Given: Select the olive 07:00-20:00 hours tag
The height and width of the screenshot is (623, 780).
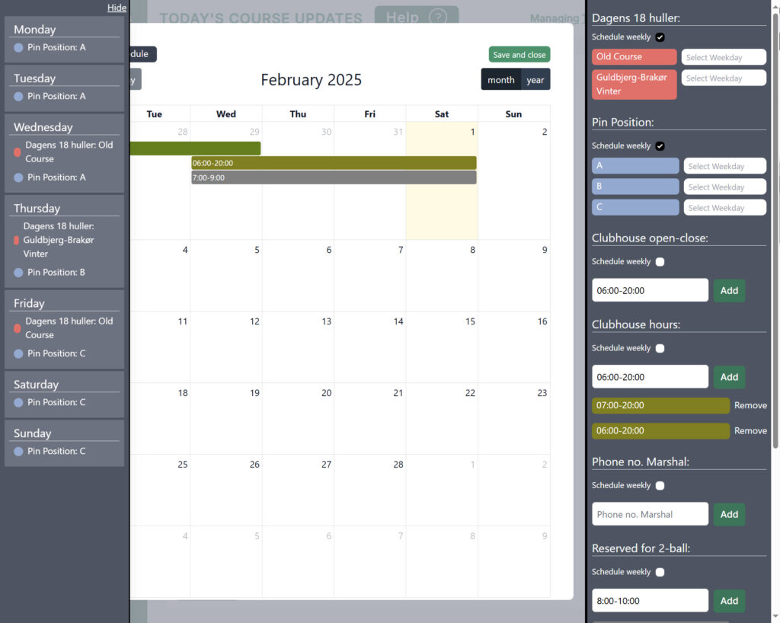Looking at the screenshot, I should (x=660, y=405).
